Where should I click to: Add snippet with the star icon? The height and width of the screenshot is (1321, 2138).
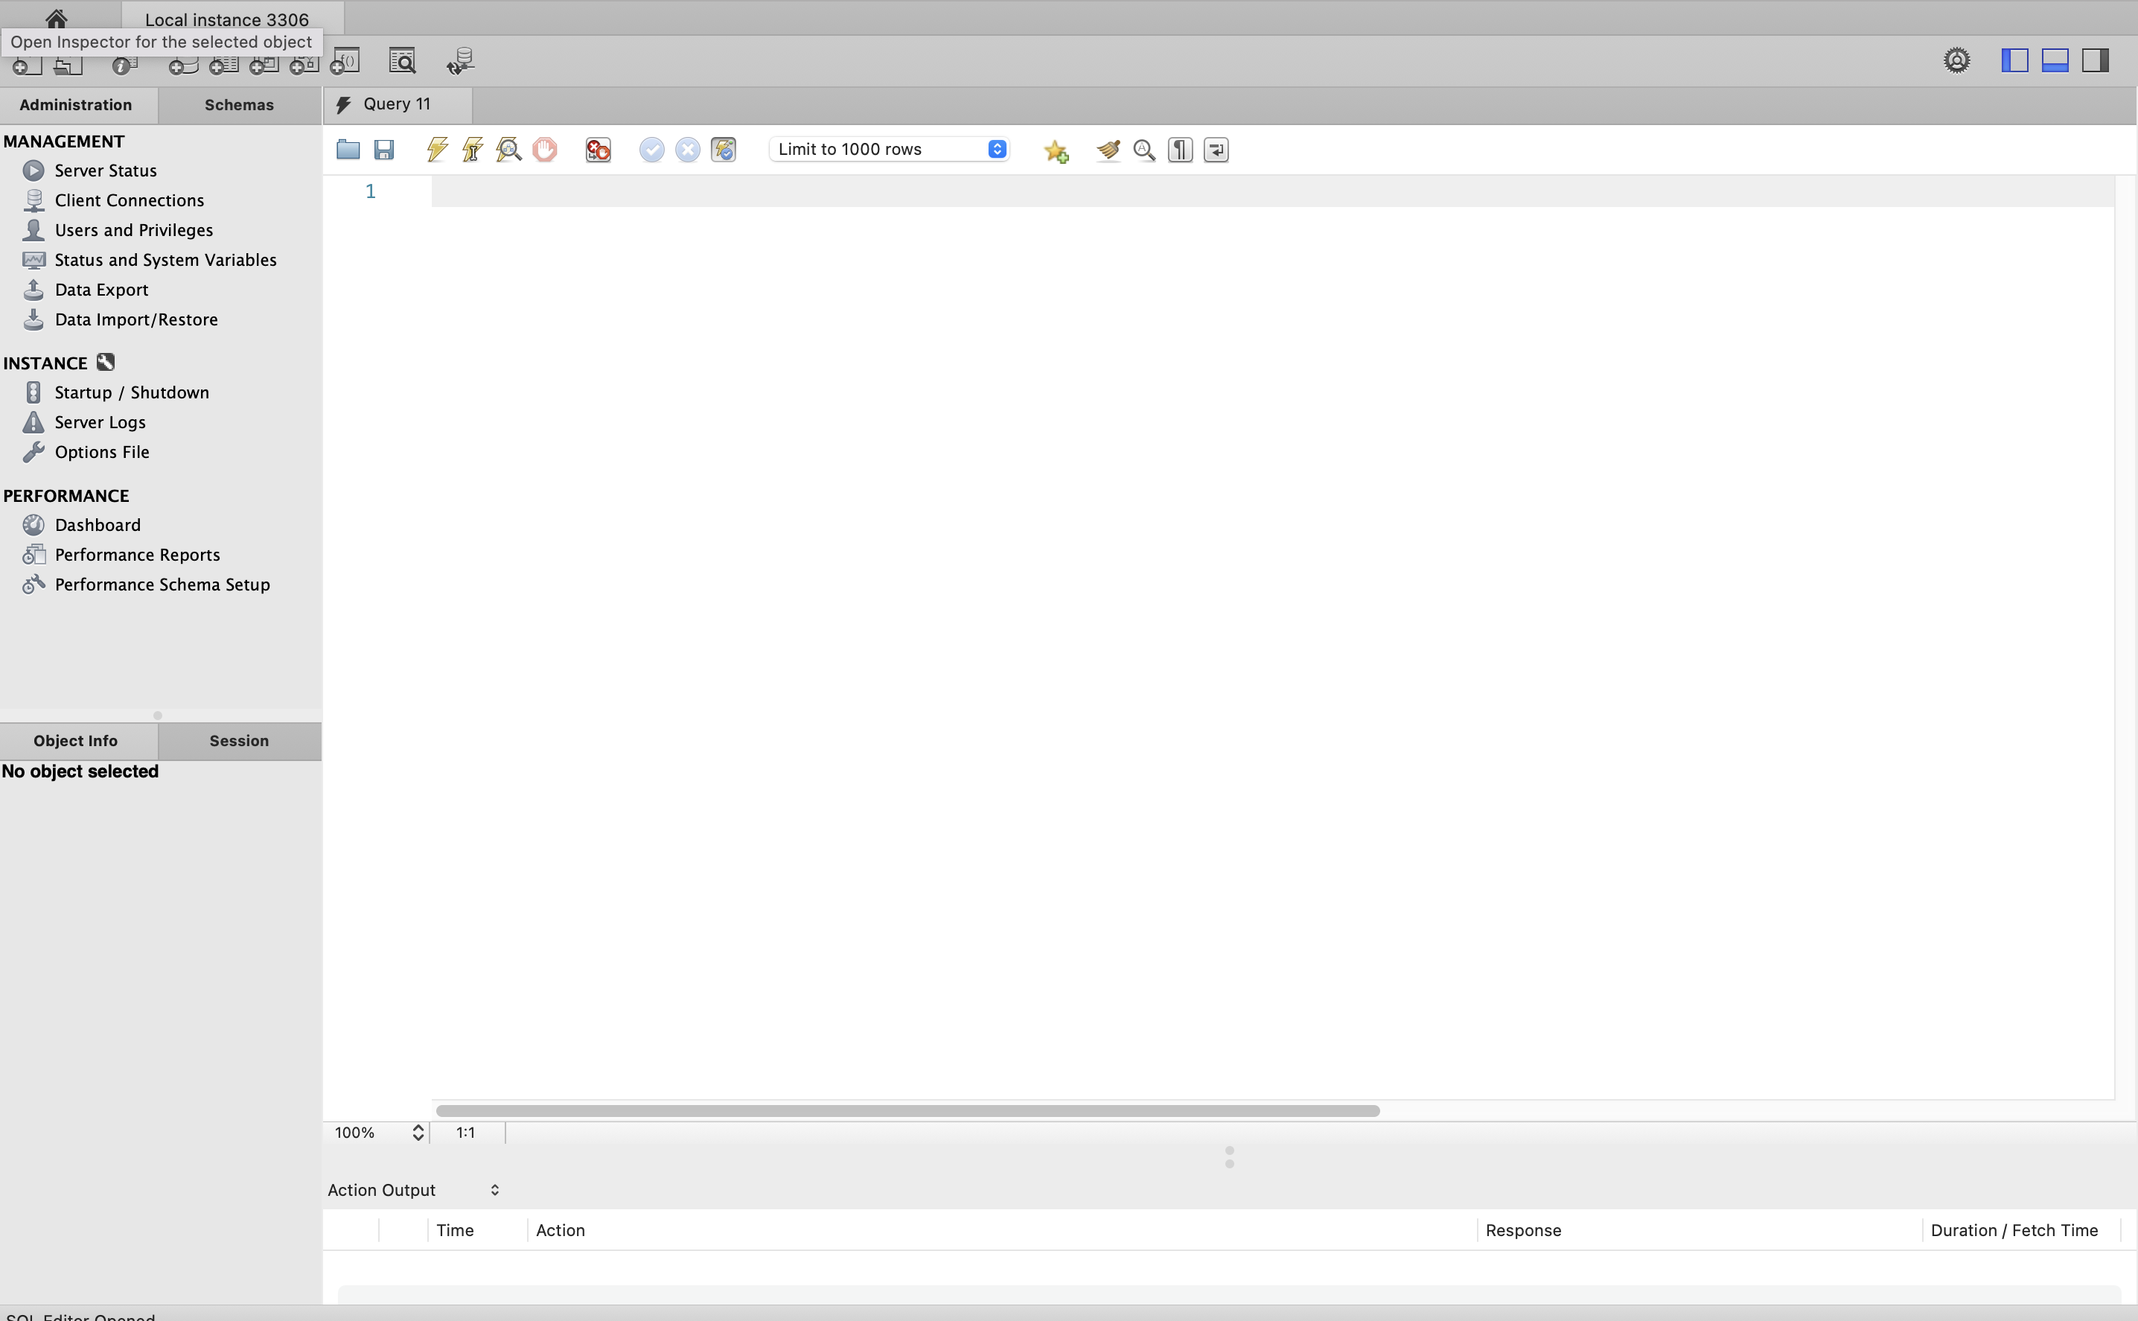pos(1056,151)
